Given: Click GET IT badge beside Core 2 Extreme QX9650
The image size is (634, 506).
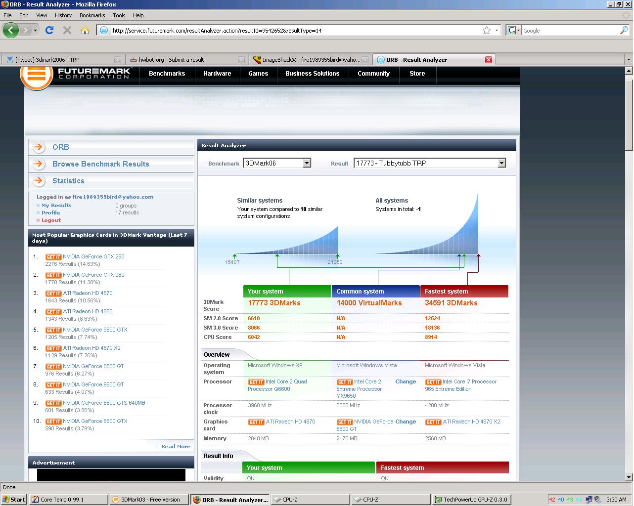Looking at the screenshot, I should [x=345, y=382].
